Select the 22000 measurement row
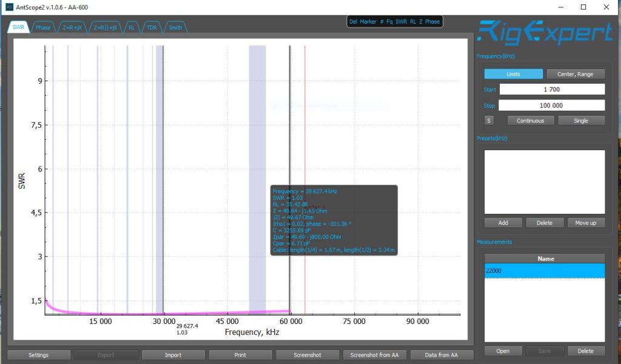 coord(545,271)
